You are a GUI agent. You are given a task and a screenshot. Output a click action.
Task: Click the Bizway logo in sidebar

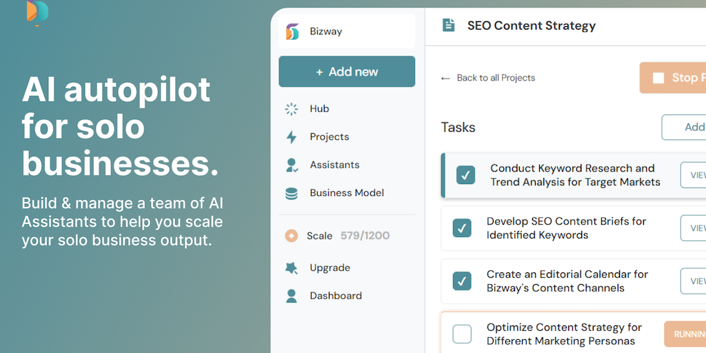click(292, 32)
